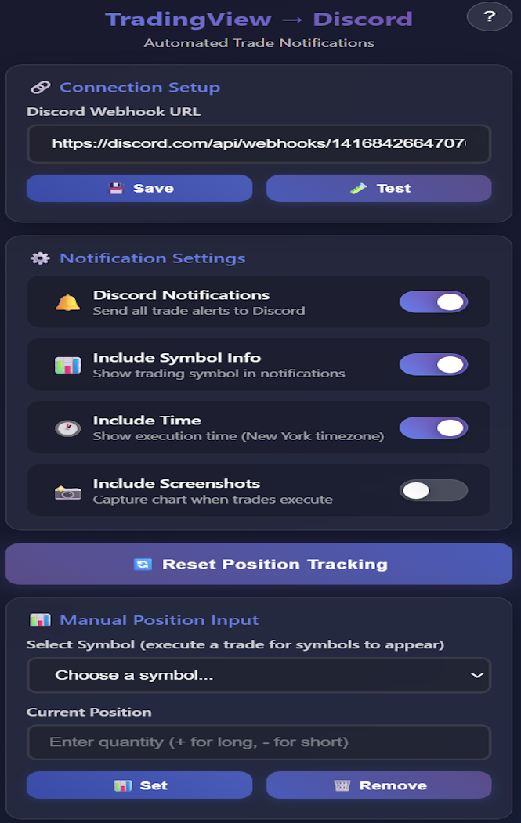This screenshot has width=521, height=823.
Task: Click Reset Position Tracking button
Action: (259, 564)
